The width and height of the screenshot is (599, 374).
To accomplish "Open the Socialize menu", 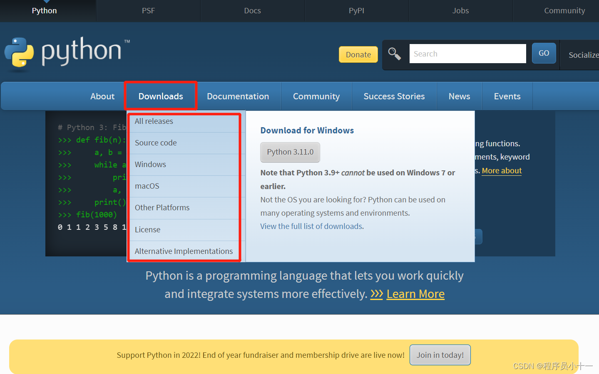I will (583, 55).
